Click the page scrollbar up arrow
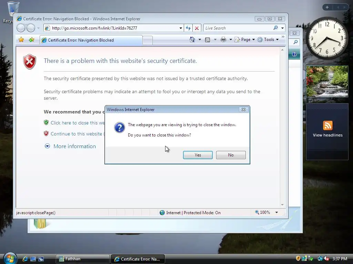 [282, 50]
